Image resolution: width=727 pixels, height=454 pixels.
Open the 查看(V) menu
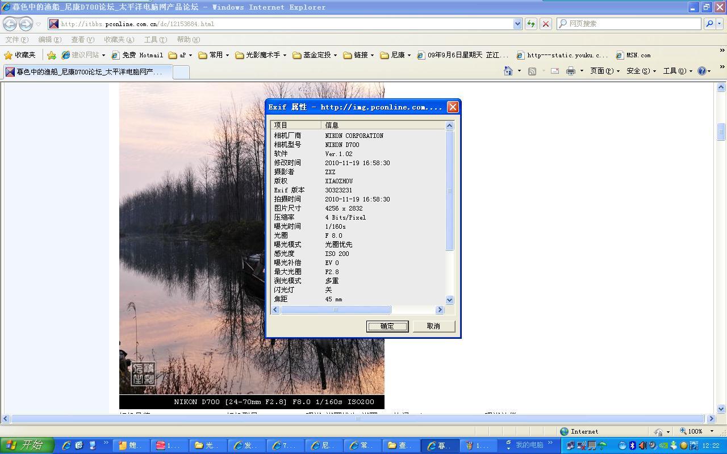[82, 40]
